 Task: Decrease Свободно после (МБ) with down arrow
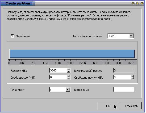132,78
